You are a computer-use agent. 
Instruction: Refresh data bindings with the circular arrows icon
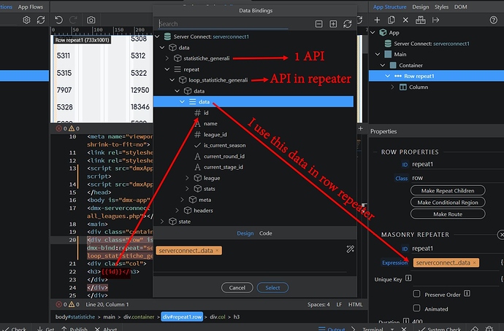tap(348, 24)
